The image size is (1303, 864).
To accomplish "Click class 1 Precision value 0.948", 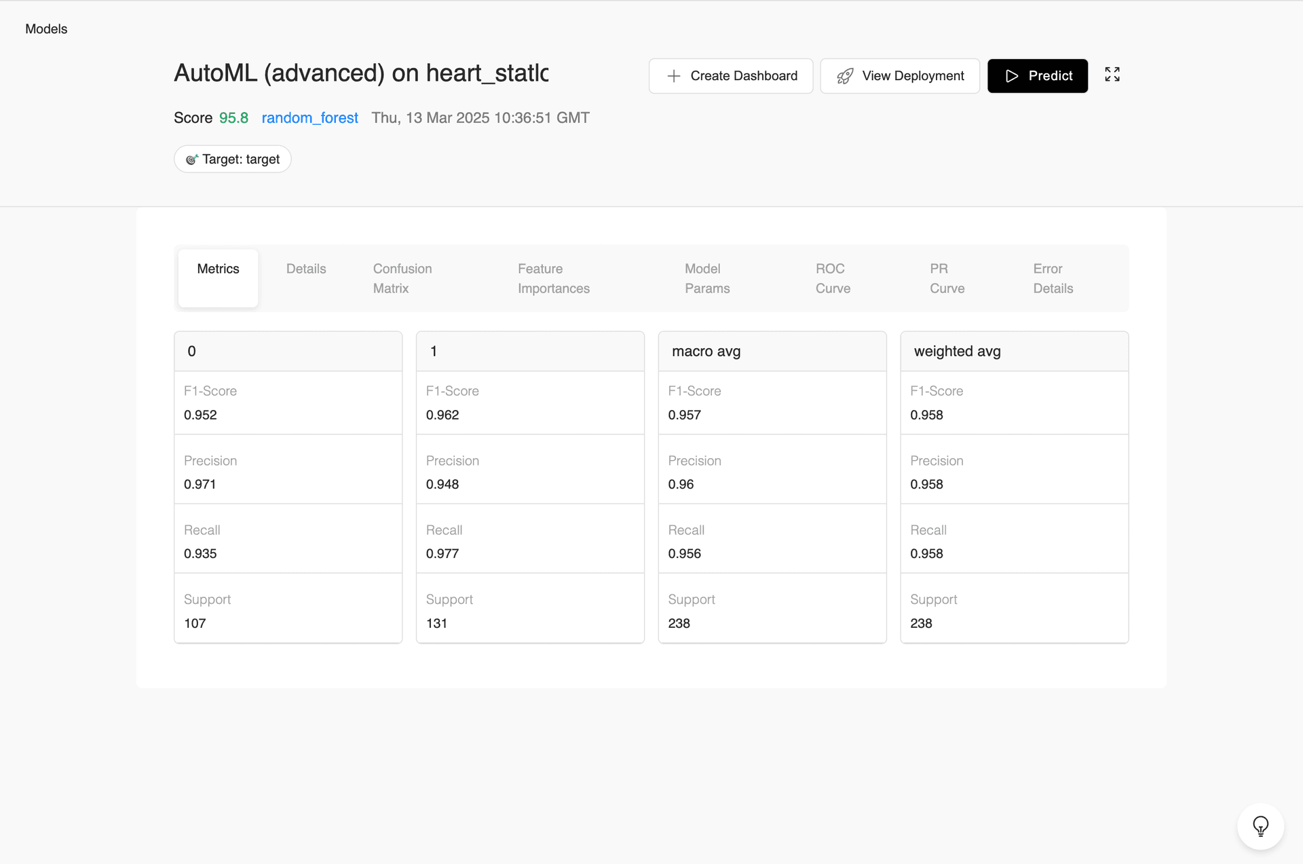I will (442, 485).
